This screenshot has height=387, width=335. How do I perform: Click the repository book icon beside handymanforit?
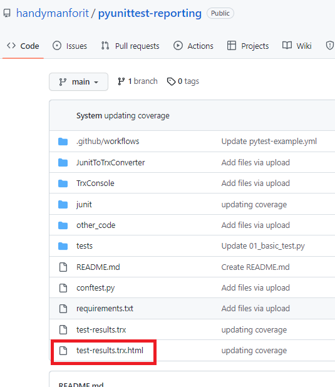pos(7,13)
